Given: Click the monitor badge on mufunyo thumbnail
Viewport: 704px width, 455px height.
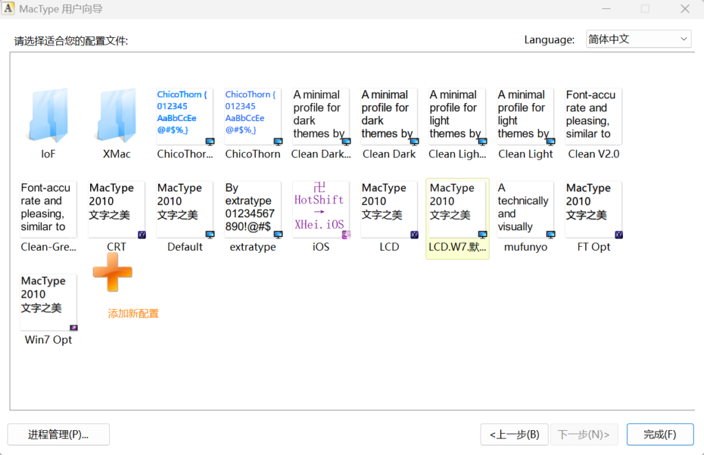Looking at the screenshot, I should point(551,234).
